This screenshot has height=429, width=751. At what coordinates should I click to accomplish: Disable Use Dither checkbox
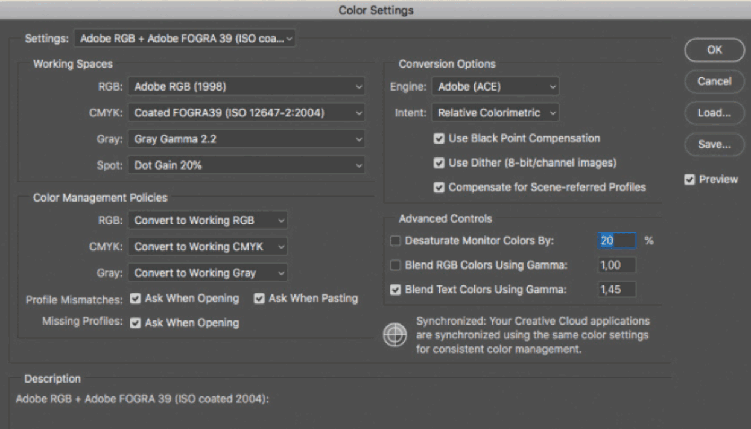click(439, 163)
